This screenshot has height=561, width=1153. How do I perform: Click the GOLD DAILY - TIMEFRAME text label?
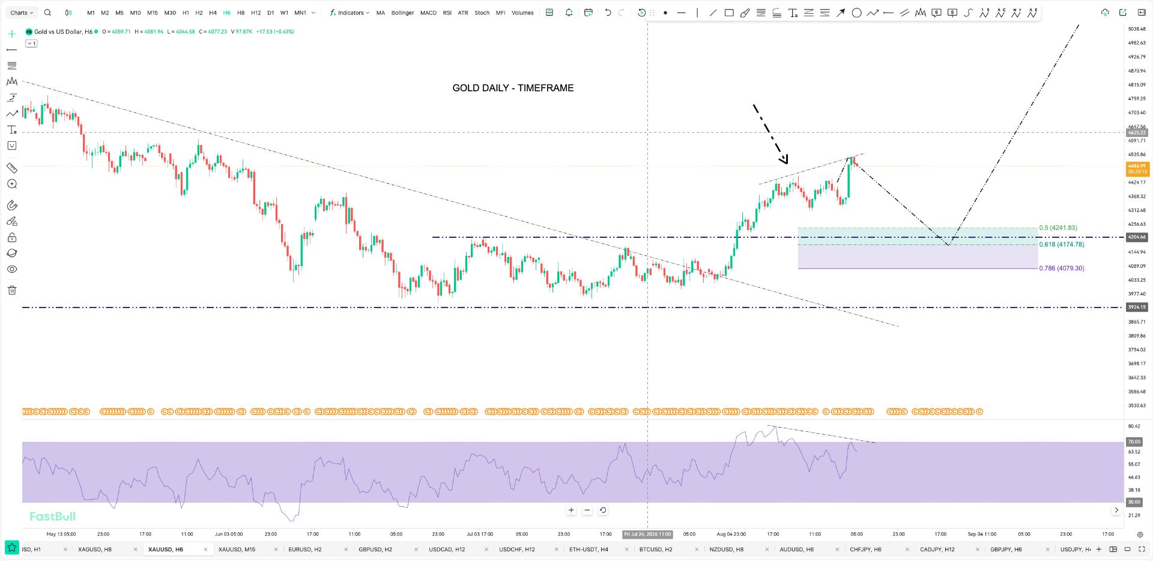pyautogui.click(x=513, y=88)
